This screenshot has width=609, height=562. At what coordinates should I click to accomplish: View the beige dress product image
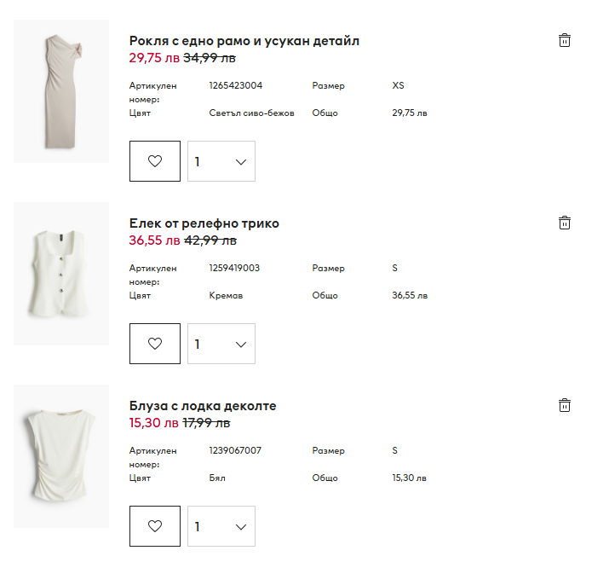coord(61,91)
